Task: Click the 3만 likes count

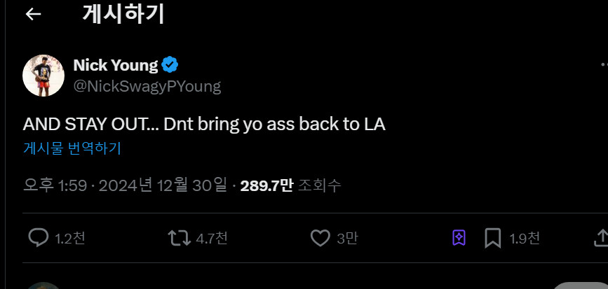Action: [x=347, y=239]
